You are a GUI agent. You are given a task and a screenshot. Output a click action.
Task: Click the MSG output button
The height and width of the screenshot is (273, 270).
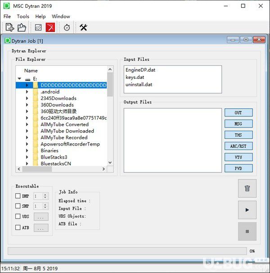click(238, 124)
